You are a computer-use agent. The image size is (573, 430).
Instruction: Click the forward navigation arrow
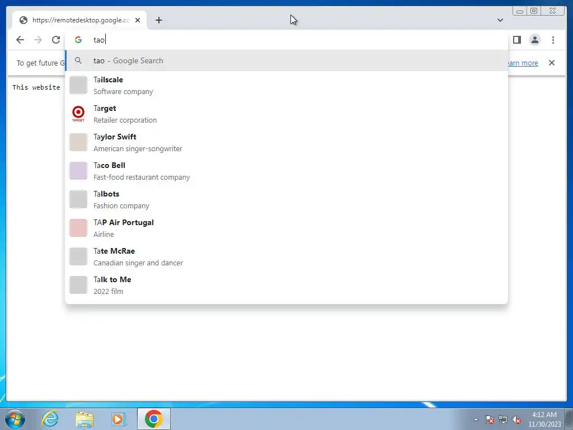pyautogui.click(x=38, y=40)
